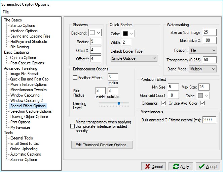Open the Shadows Backgnd color picker
This screenshot has width=223, height=172.
coord(92,33)
